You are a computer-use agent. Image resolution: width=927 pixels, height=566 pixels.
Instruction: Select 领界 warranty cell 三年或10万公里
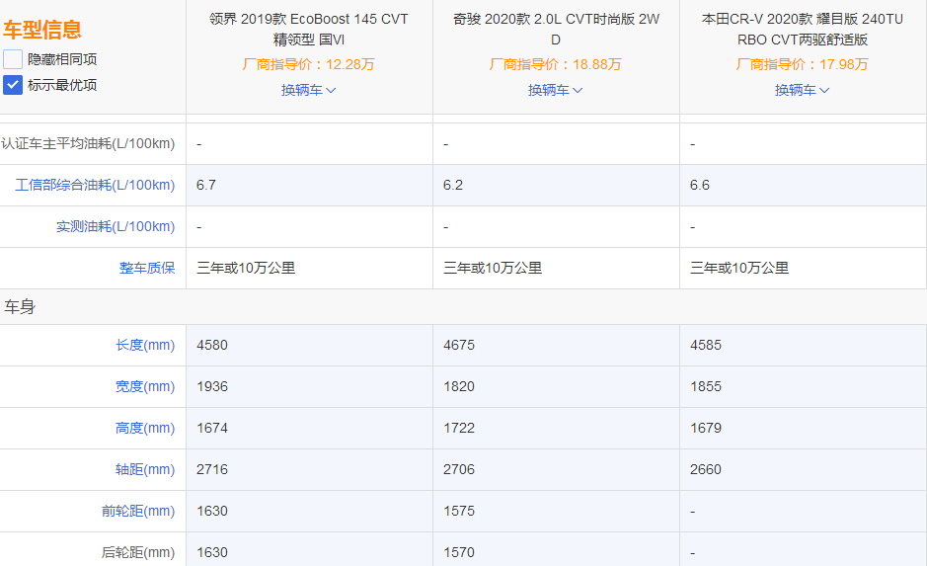[x=246, y=268]
